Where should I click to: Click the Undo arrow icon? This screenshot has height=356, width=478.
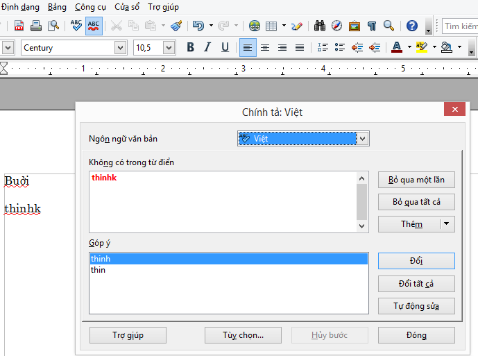click(198, 26)
